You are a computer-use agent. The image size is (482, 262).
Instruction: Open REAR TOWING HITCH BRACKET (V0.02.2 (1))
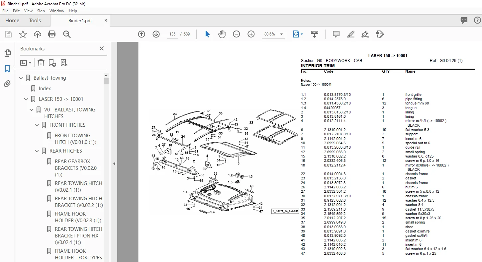click(x=79, y=202)
